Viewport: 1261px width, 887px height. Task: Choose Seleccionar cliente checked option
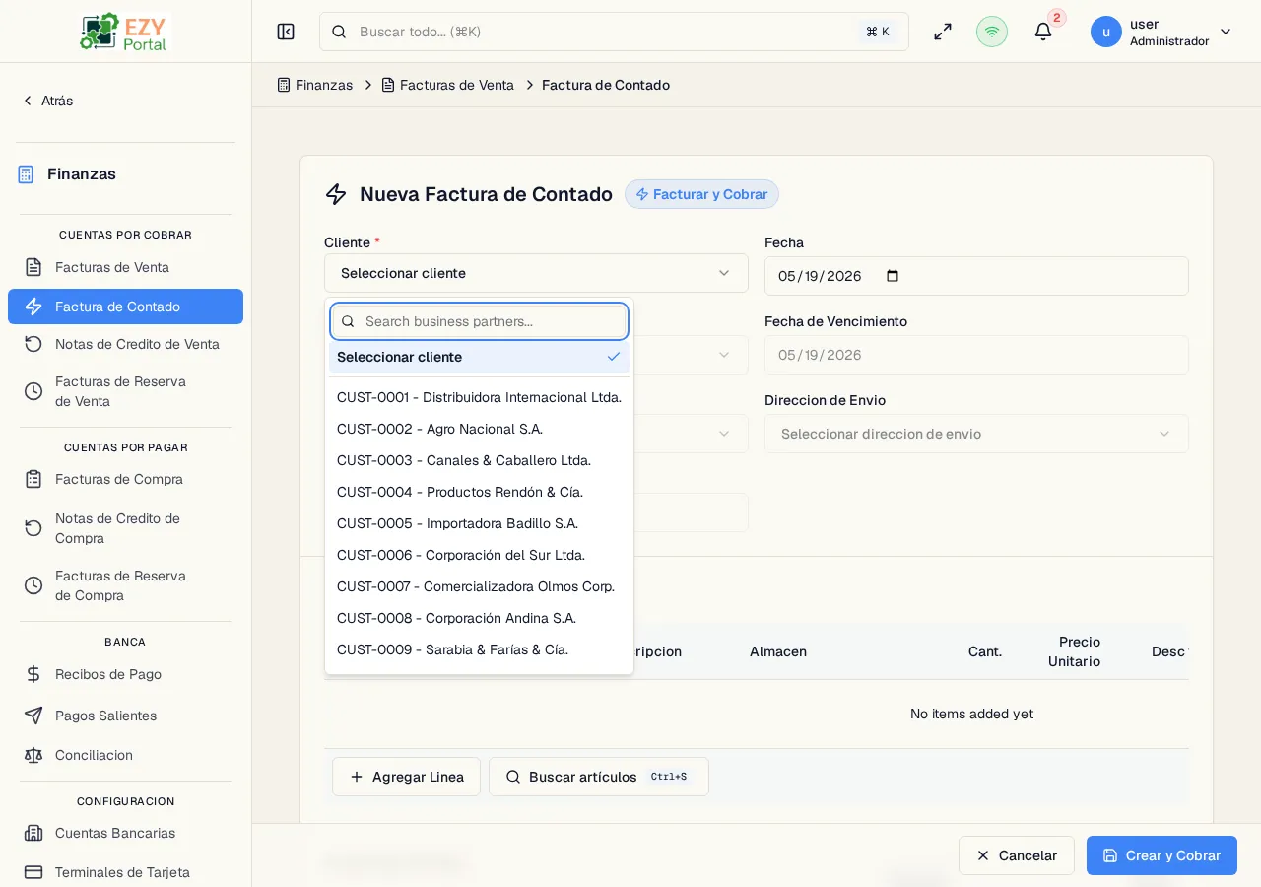tap(479, 357)
